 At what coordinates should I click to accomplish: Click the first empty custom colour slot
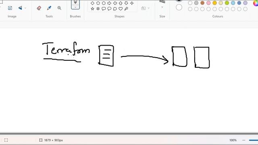coord(190,9)
